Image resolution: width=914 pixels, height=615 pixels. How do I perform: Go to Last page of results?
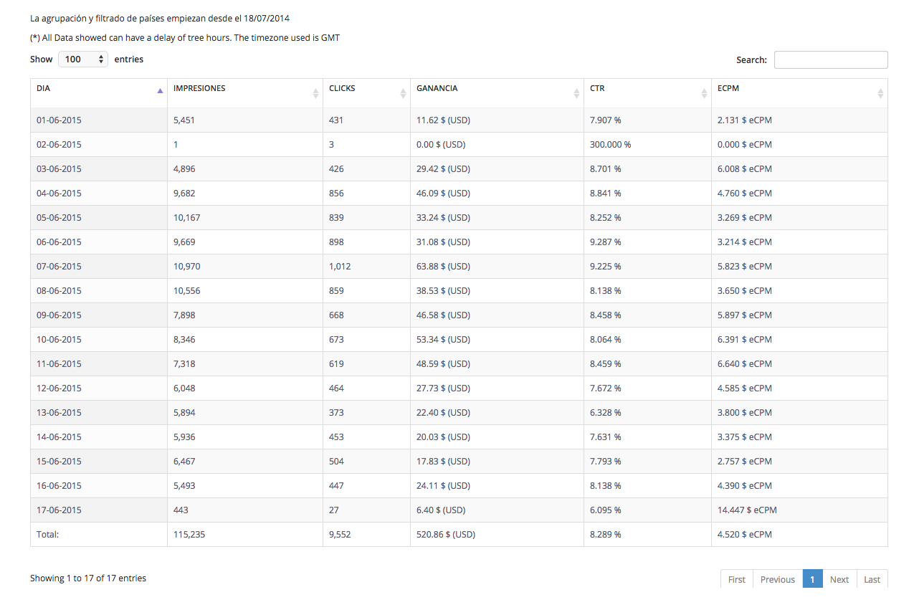872,579
